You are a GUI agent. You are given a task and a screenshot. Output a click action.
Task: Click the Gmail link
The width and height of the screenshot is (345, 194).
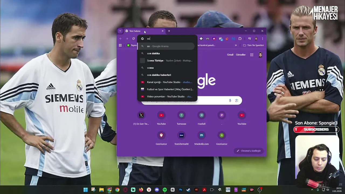coord(230,55)
